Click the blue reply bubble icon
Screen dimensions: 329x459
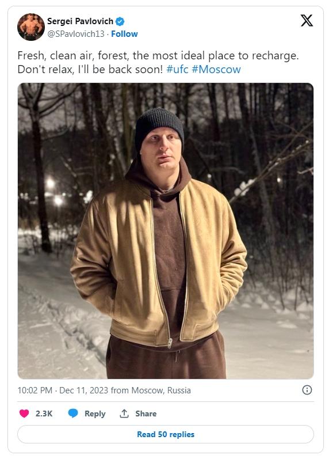tap(73, 414)
